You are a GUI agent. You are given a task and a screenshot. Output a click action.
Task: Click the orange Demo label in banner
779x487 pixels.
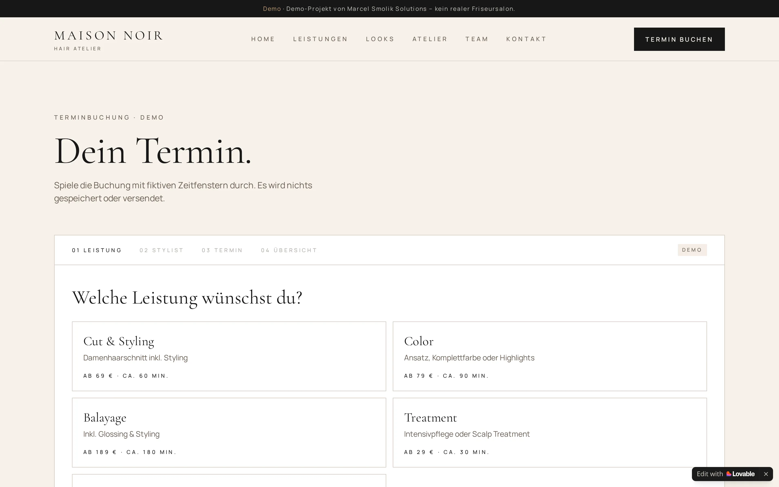[x=272, y=9]
